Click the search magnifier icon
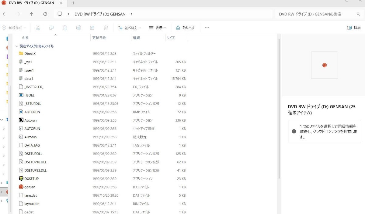 (x=358, y=14)
